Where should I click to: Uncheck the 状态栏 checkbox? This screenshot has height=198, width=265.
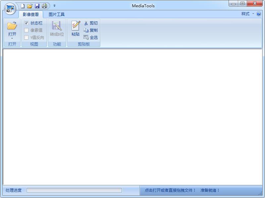[x=26, y=23]
